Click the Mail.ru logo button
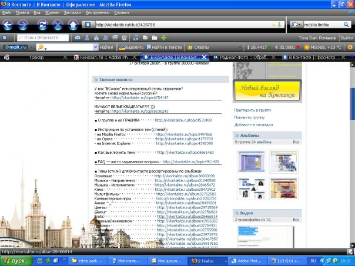The width and height of the screenshot is (355, 266). [16, 47]
